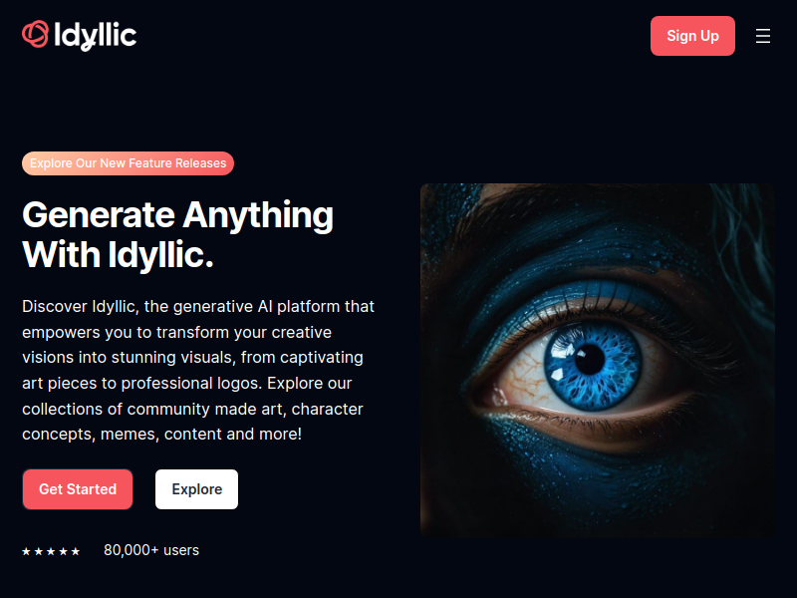Click the Idyllic wordmark text in header
This screenshot has width=797, height=598.
click(95, 36)
